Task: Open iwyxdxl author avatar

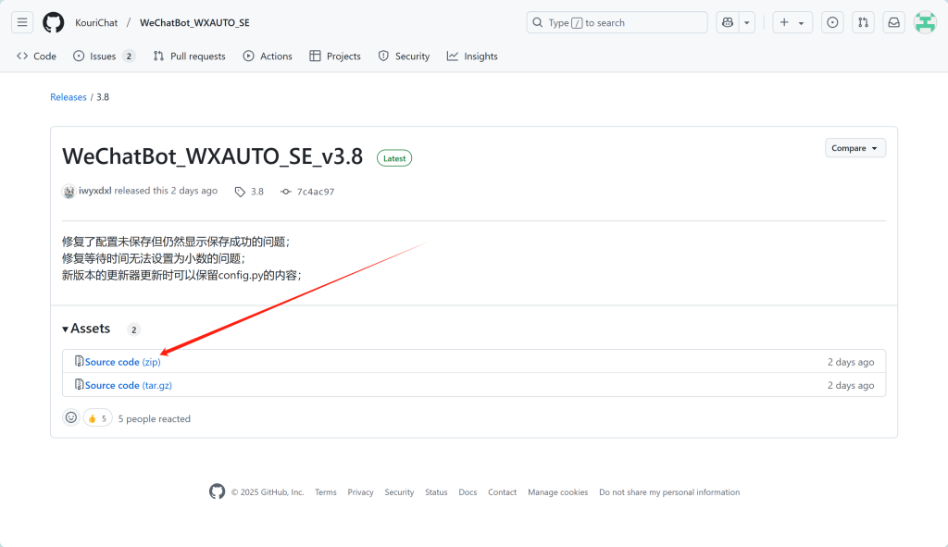Action: point(69,191)
